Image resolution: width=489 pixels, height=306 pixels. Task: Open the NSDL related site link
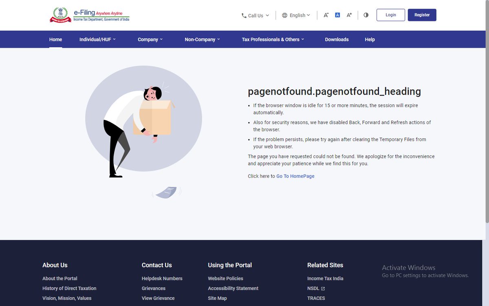[313, 288]
